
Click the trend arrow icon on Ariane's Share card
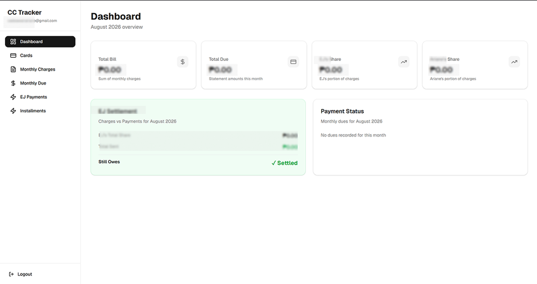[514, 62]
